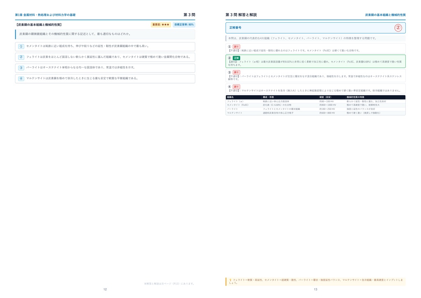Click page number 13

coord(315,289)
